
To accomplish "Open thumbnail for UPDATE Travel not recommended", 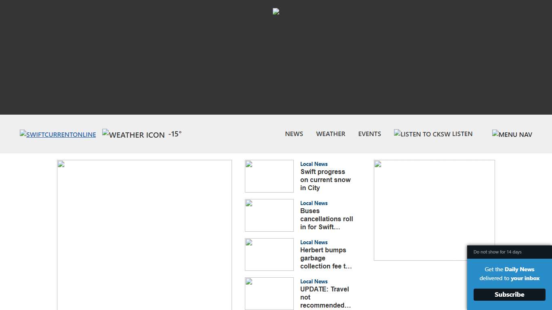I will [x=269, y=293].
